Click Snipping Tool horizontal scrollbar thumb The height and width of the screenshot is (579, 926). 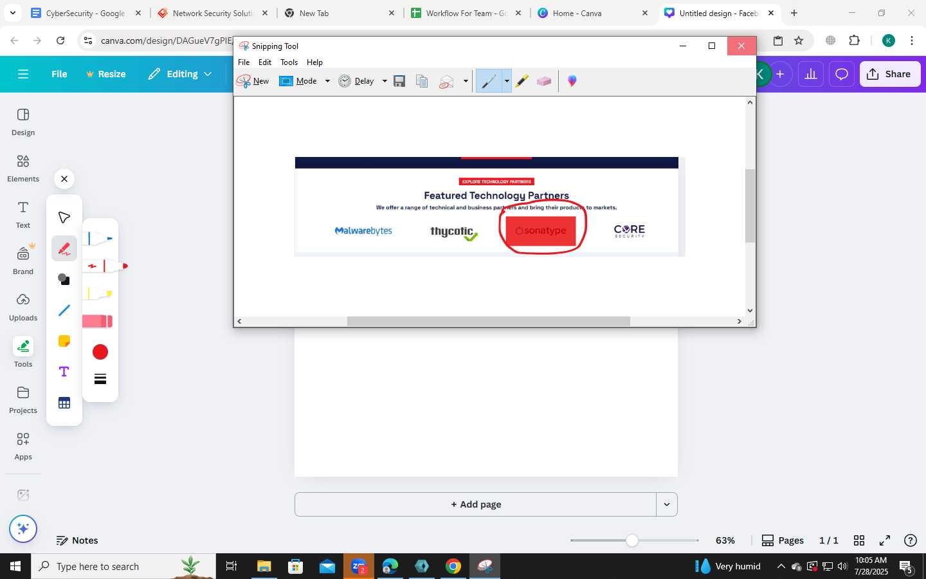point(489,321)
